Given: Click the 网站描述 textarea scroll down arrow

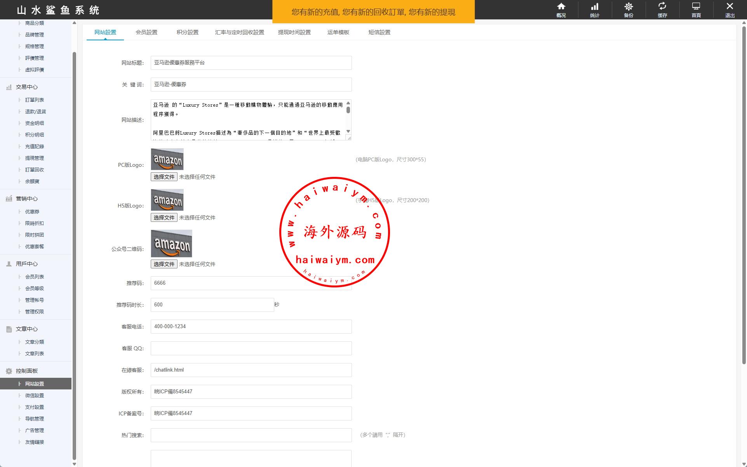Looking at the screenshot, I should point(348,131).
